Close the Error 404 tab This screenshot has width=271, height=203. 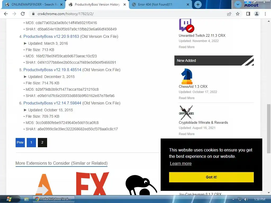pos(188,5)
